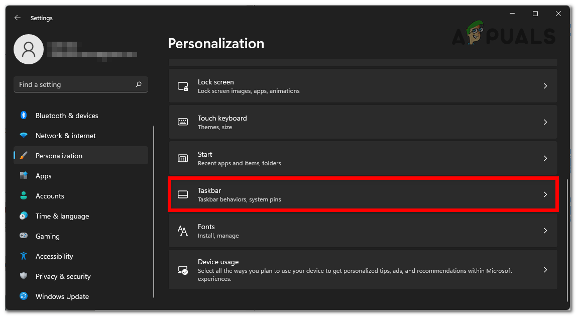The height and width of the screenshot is (316, 576).
Task: Click the Accessibility person icon
Action: pos(24,256)
